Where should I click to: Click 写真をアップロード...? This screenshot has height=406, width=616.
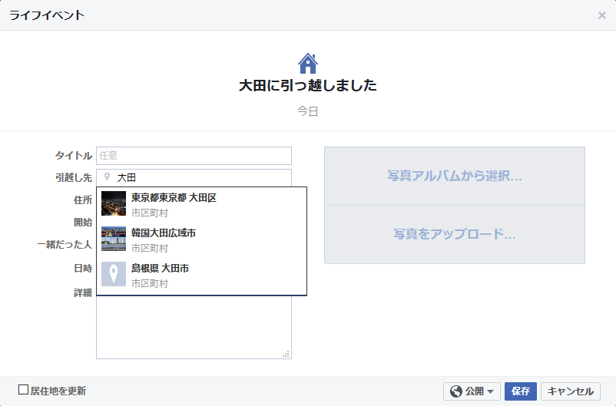pyautogui.click(x=455, y=234)
